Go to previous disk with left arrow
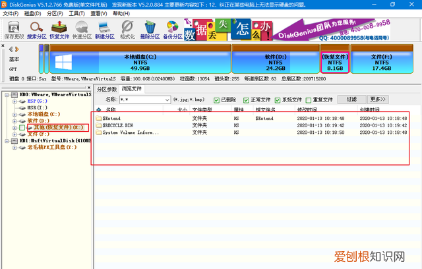This screenshot has height=269, width=422. (11, 49)
